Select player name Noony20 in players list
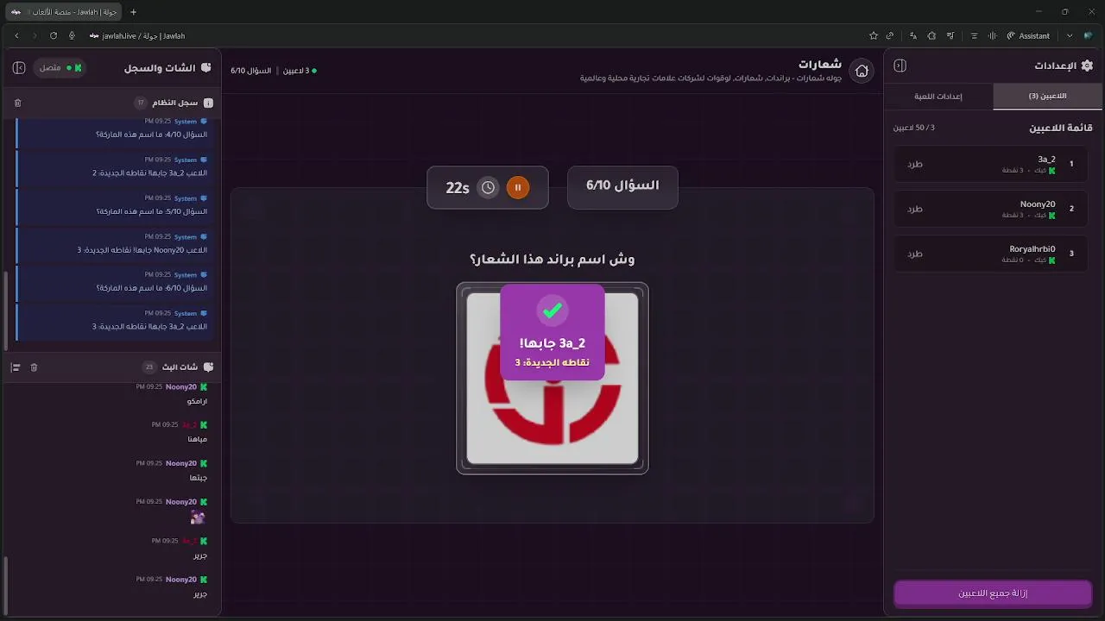 tap(1038, 204)
